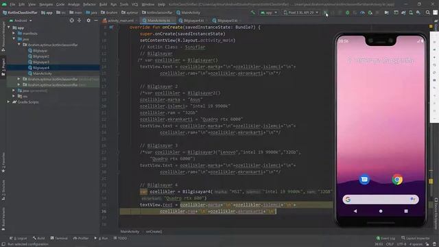Click the UTF-8 encoding in status bar

pyautogui.click(x=401, y=244)
